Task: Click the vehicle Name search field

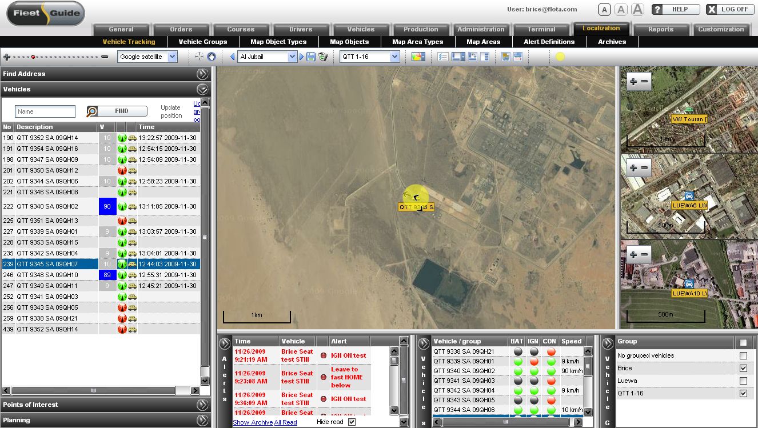Action: pos(45,111)
